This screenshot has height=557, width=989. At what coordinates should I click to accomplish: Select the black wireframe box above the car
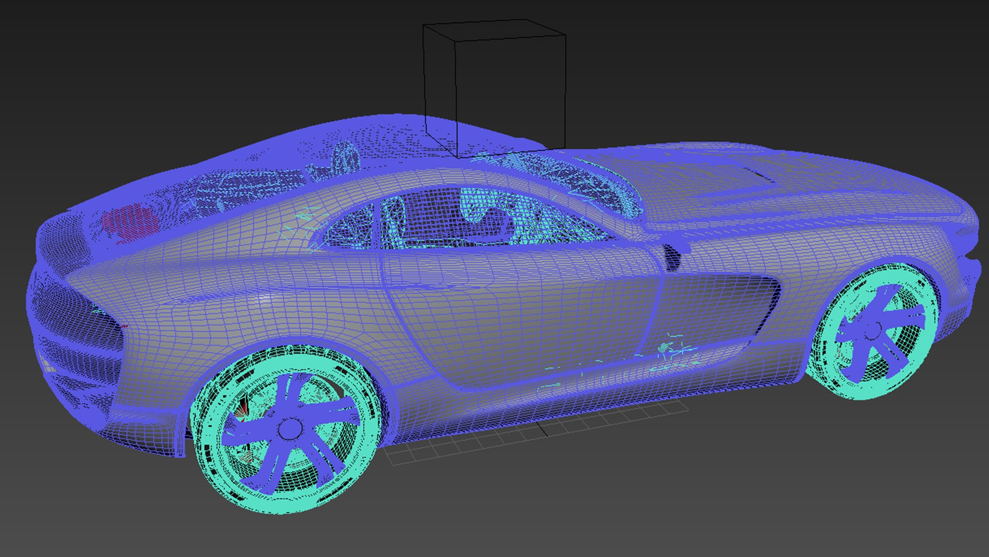tap(494, 88)
